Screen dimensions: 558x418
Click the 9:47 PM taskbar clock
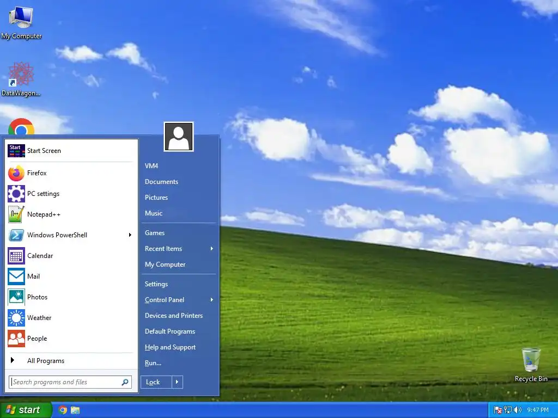coord(538,410)
